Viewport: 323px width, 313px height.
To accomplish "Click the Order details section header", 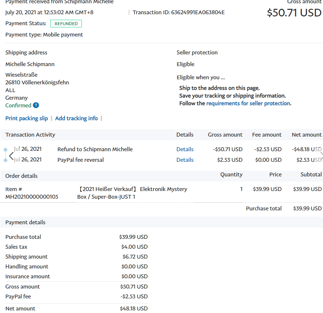I will 22,176.
